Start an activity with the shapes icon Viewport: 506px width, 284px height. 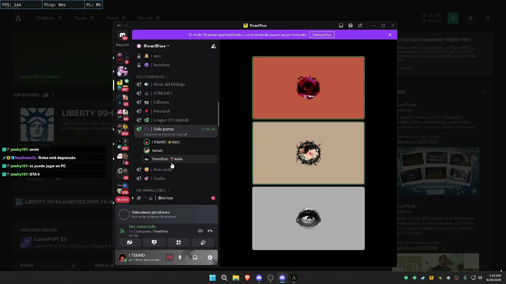click(179, 243)
